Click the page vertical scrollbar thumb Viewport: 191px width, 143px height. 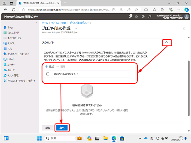pyautogui.click(x=189, y=88)
